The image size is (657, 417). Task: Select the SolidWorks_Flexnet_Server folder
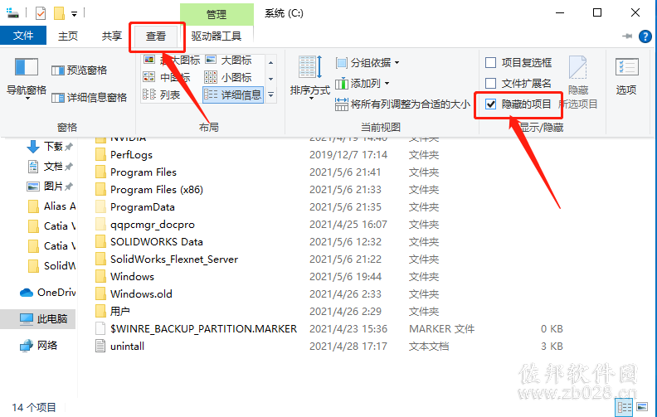174,259
